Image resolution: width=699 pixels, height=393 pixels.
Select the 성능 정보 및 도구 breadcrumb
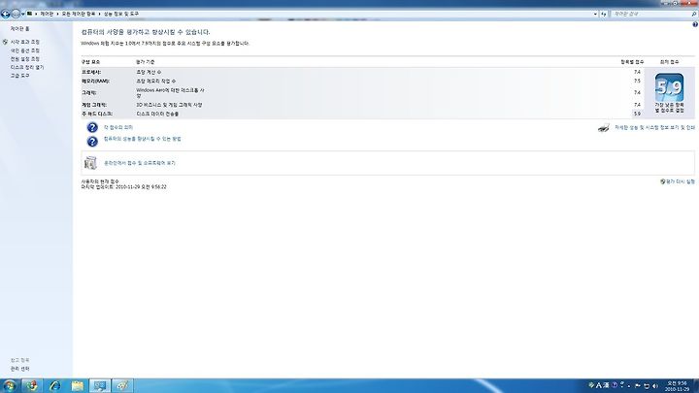121,14
